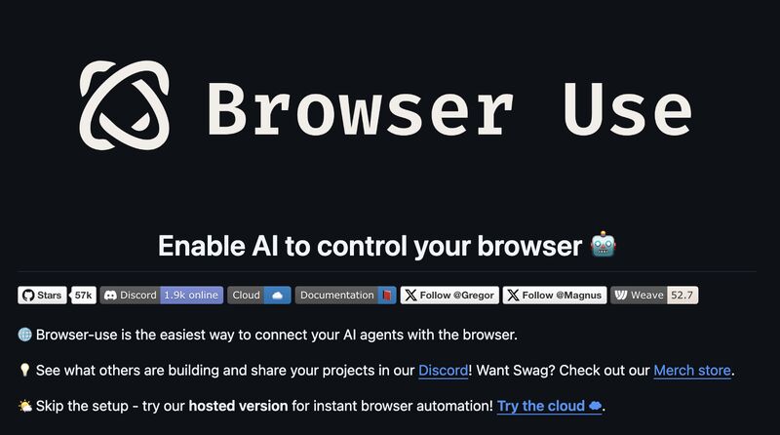Click the globe emoji before Browser-use text

[25, 335]
